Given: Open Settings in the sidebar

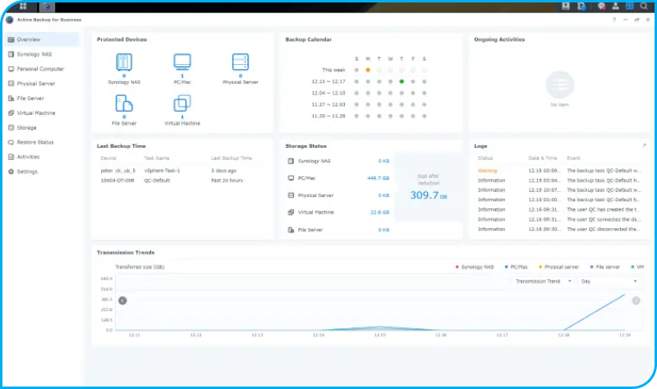Looking at the screenshot, I should click(x=42, y=172).
